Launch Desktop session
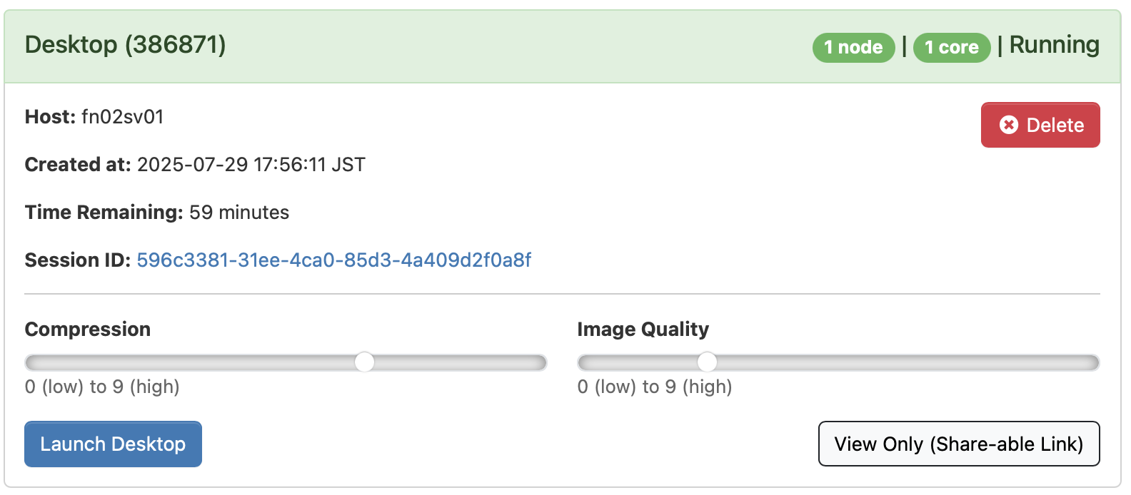Viewport: 1131px width, 495px height. pos(113,444)
